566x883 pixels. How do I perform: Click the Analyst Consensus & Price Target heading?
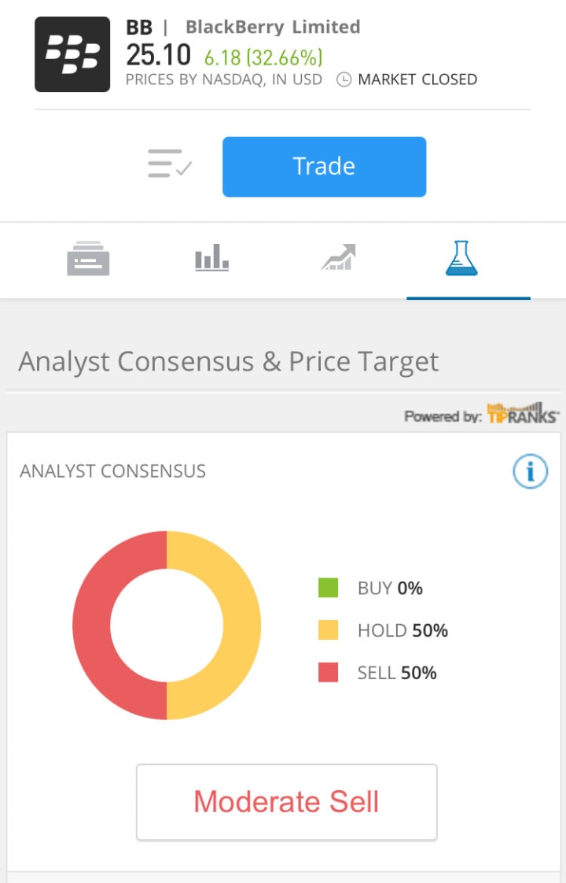point(228,362)
